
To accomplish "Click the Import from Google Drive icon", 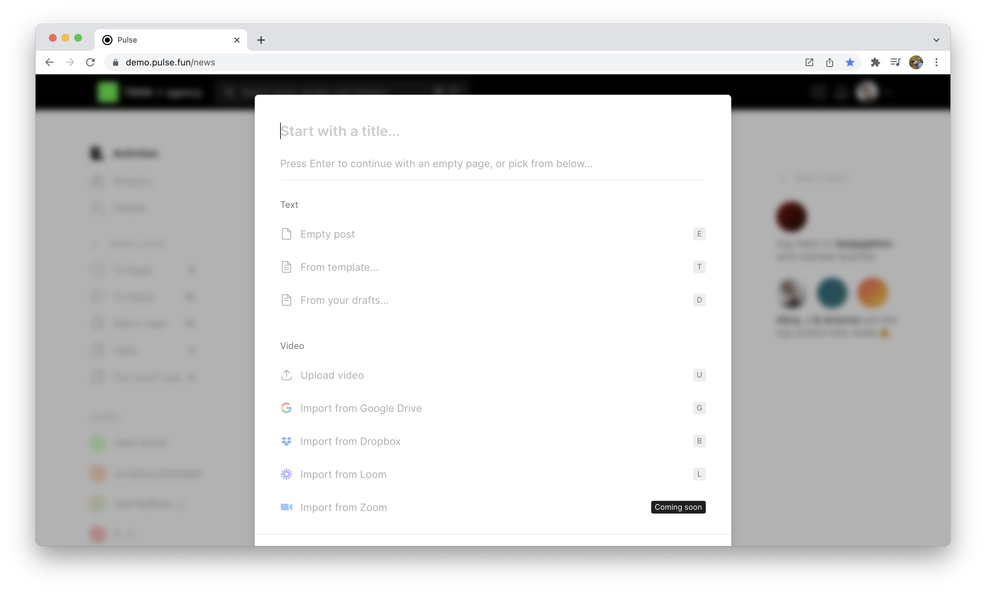I will click(x=287, y=408).
